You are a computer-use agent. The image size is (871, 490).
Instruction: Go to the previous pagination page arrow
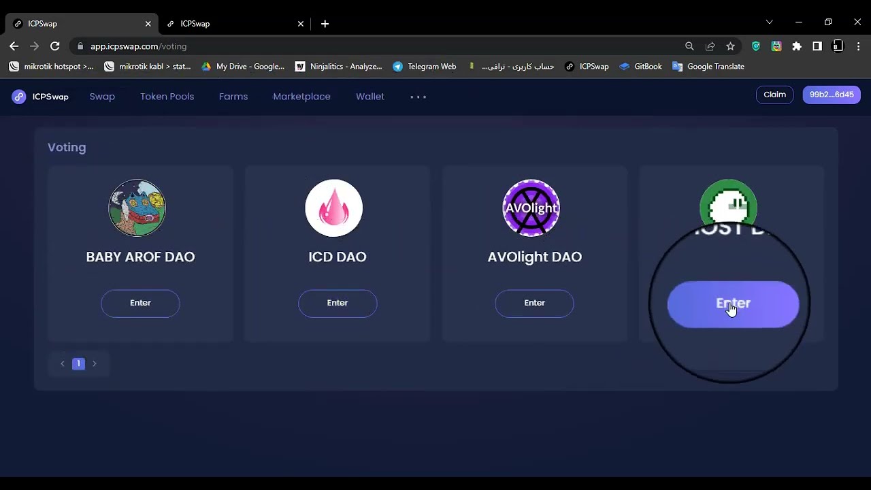coord(63,363)
